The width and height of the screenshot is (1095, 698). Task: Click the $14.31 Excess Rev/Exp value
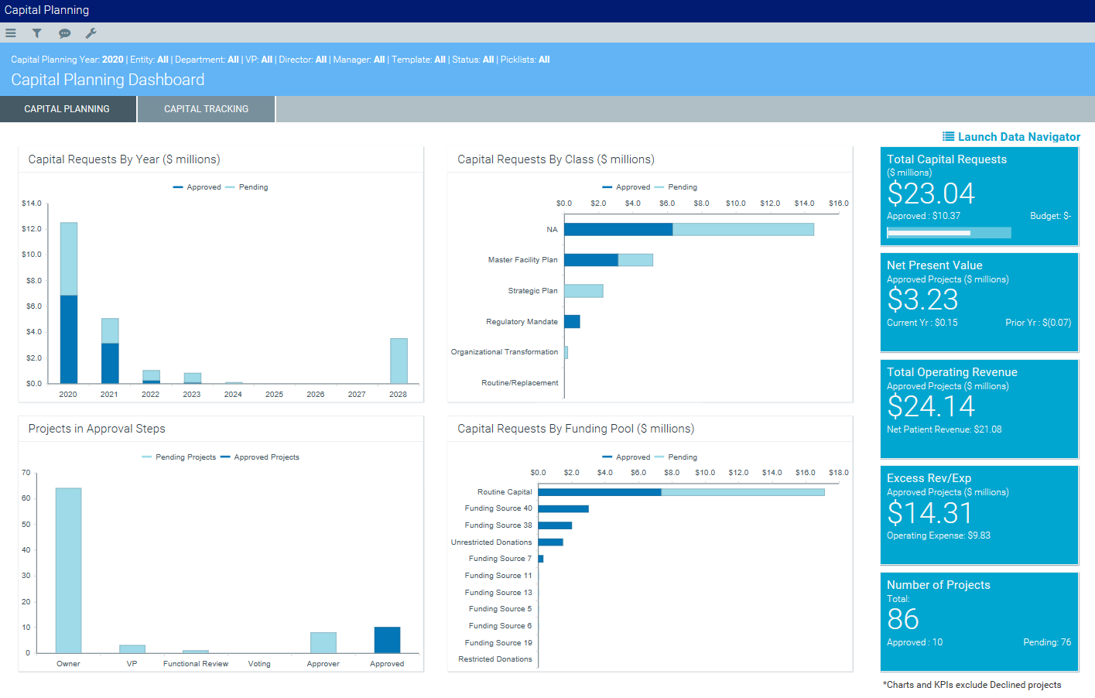[x=929, y=512]
